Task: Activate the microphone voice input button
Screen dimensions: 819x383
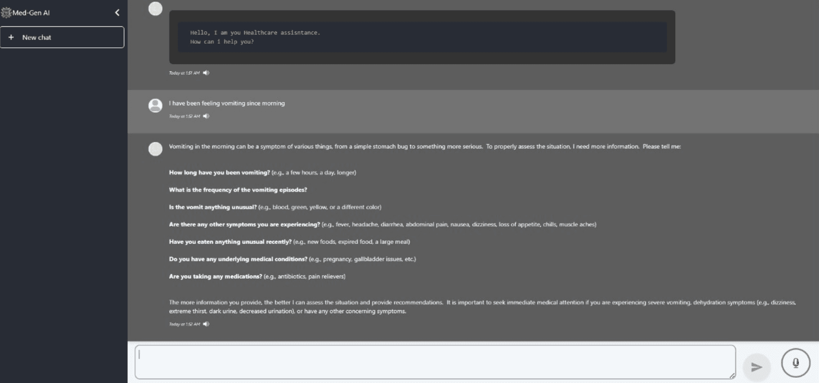Action: click(796, 363)
